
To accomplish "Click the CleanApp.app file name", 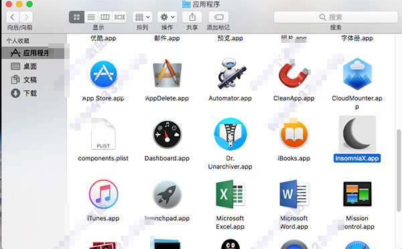I will (x=294, y=98).
